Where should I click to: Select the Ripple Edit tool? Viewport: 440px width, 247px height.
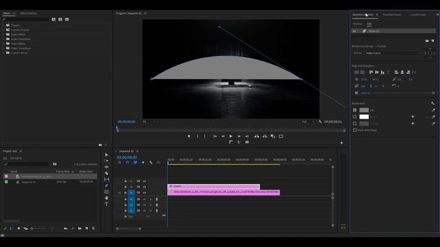(x=107, y=167)
